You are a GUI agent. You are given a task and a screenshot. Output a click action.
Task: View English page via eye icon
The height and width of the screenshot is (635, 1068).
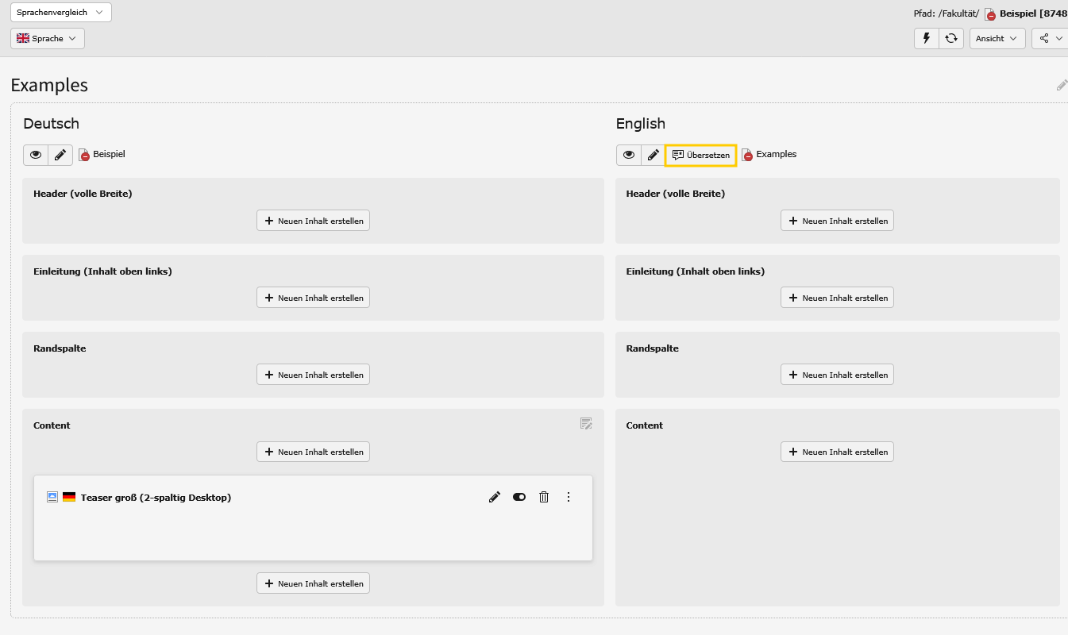629,155
